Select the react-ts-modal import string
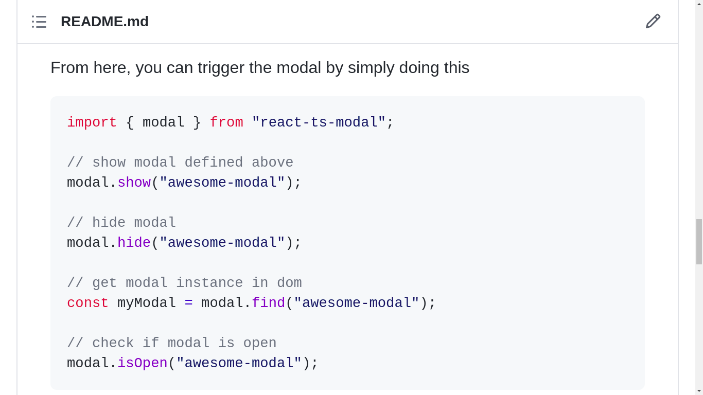This screenshot has height=395, width=703. click(322, 122)
